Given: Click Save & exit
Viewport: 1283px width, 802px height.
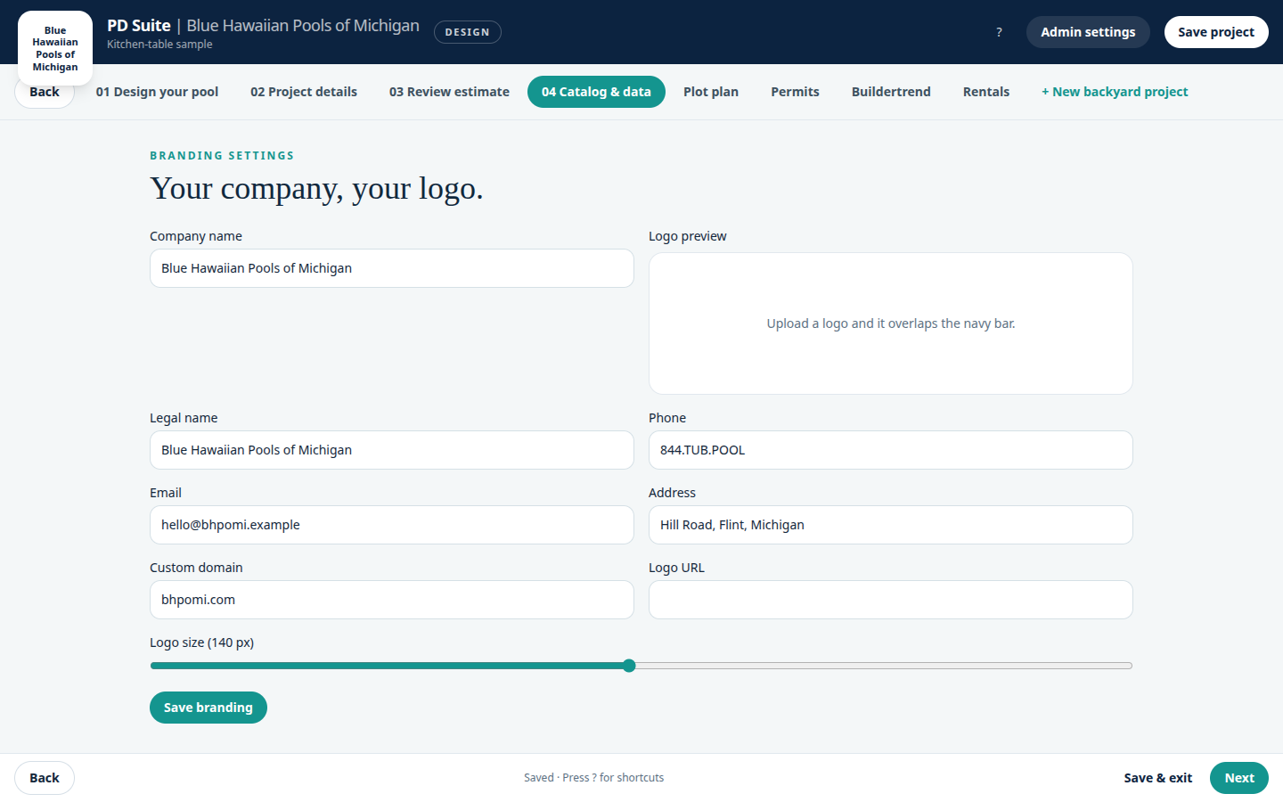Looking at the screenshot, I should point(1157,778).
